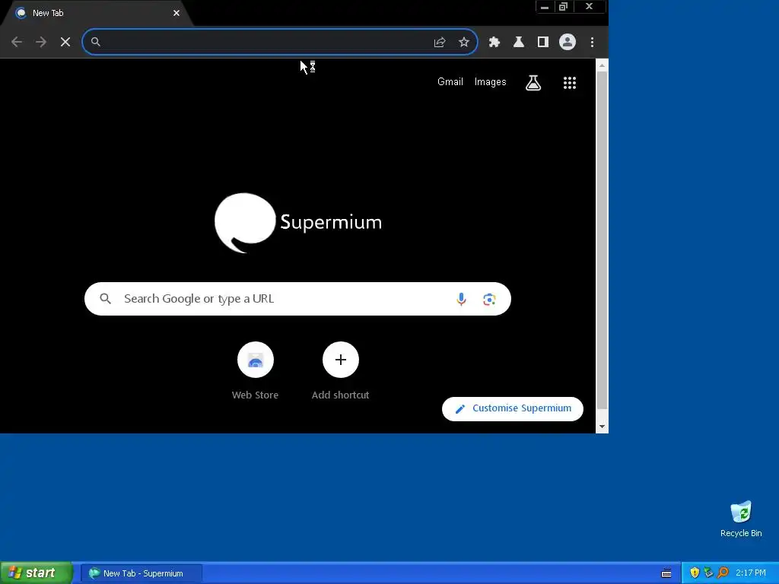Click the magnifier tray icon

tap(723, 573)
